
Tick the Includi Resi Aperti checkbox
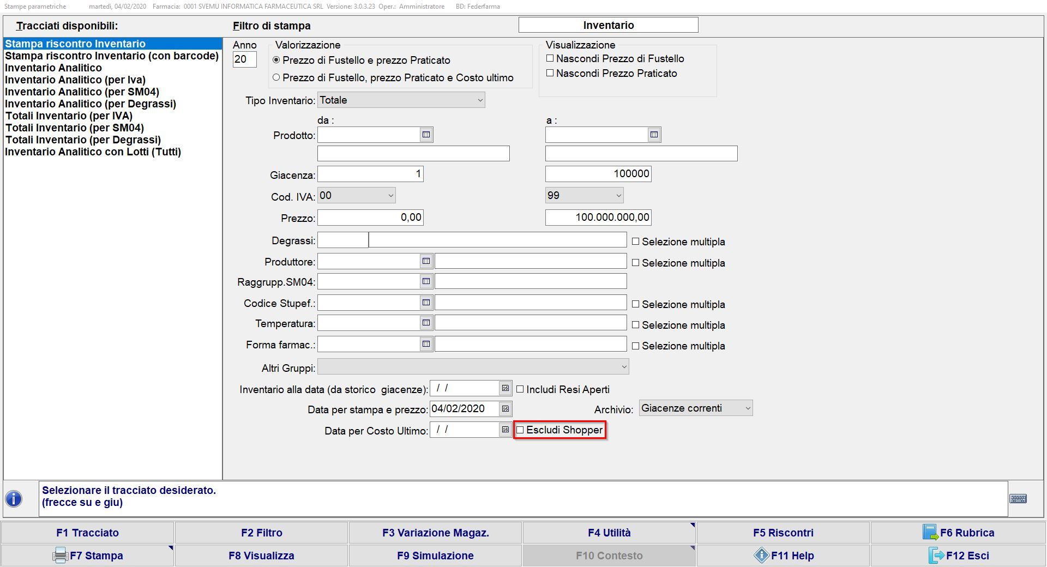pos(520,389)
